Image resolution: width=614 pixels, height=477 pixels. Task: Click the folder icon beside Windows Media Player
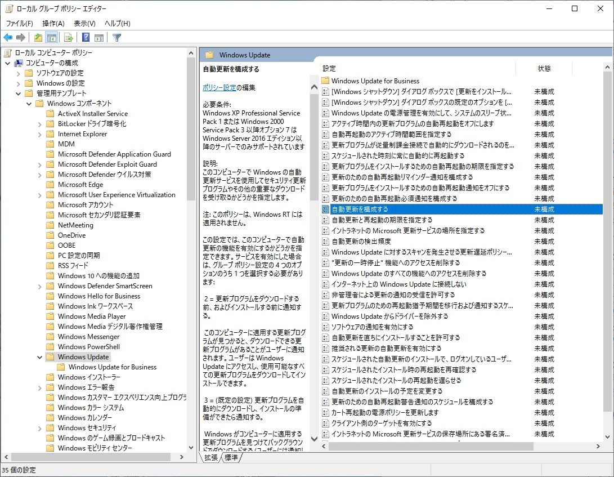click(50, 316)
